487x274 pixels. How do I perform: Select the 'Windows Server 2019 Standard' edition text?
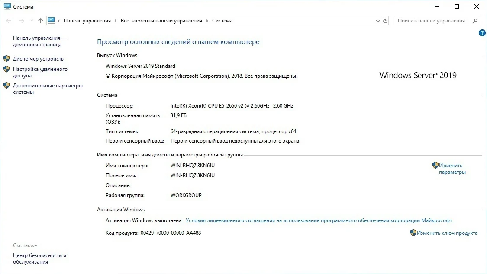tap(140, 66)
